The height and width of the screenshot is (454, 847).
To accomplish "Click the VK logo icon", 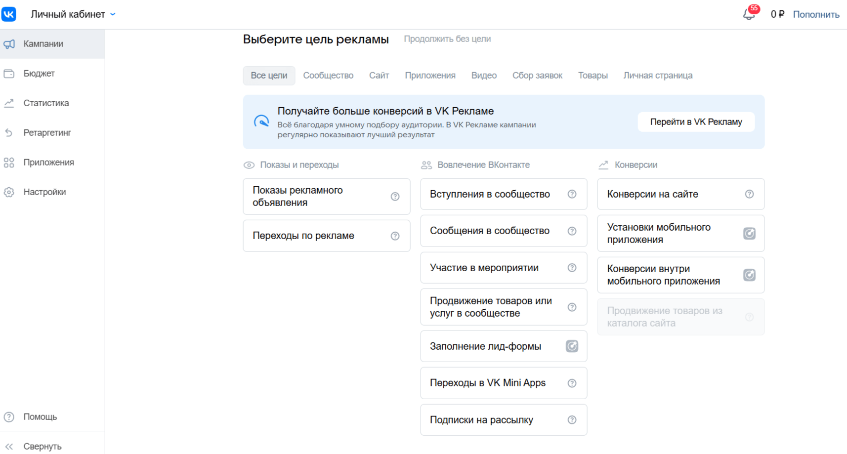I will click(x=9, y=14).
